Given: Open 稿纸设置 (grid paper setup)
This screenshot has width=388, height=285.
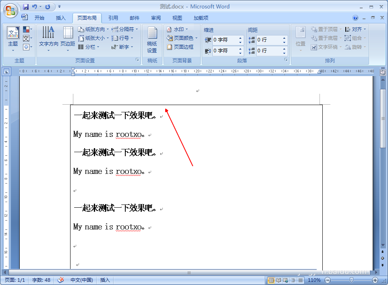Looking at the screenshot, I should (152, 39).
